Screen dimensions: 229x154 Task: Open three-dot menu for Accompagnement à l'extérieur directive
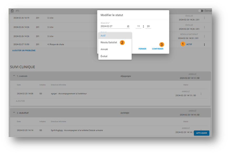click(201, 94)
